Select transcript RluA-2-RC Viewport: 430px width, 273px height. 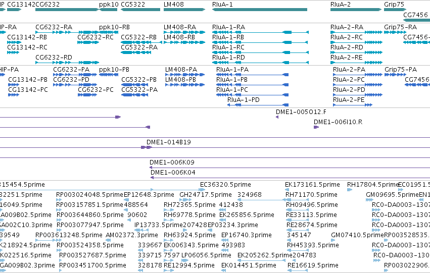[356, 42]
